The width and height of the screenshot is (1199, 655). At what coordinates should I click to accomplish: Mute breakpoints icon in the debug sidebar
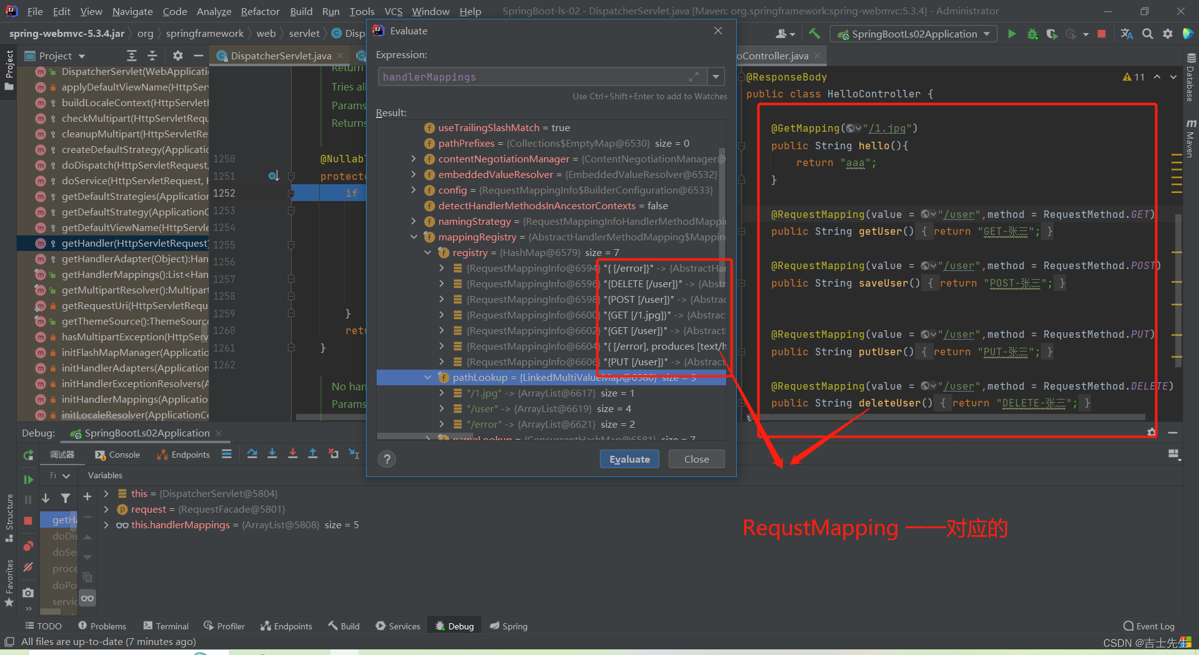pyautogui.click(x=28, y=568)
